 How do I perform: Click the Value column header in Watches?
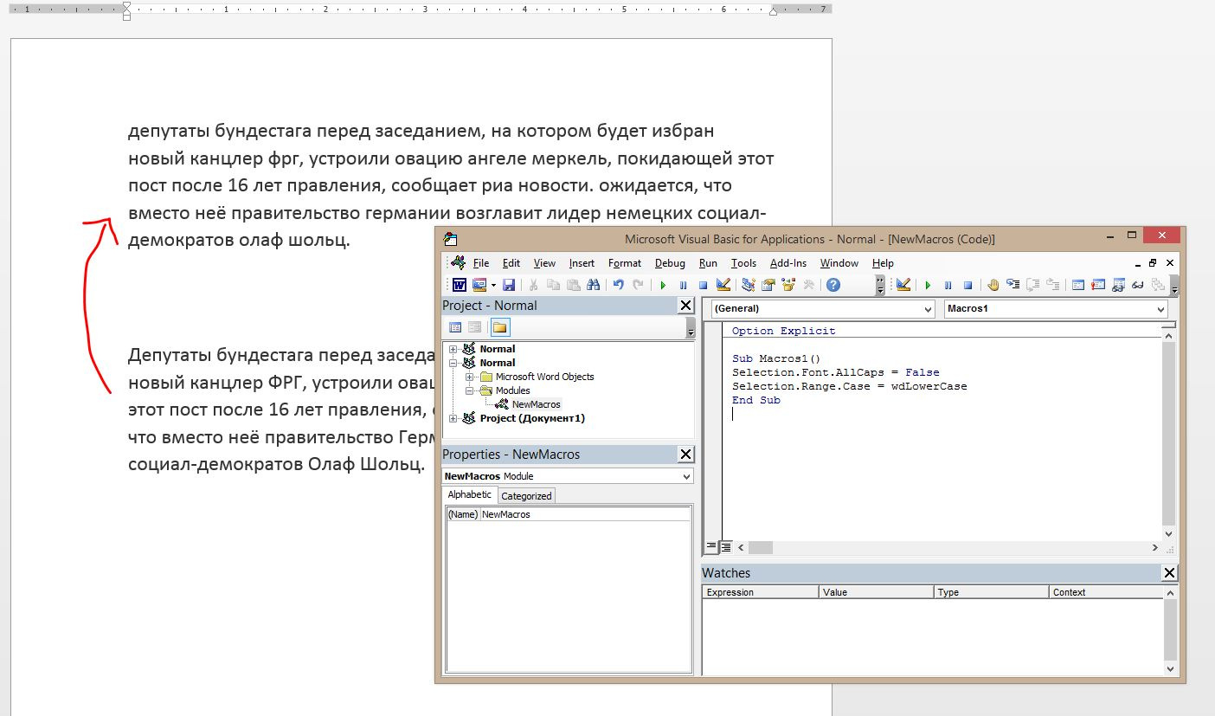coord(877,592)
